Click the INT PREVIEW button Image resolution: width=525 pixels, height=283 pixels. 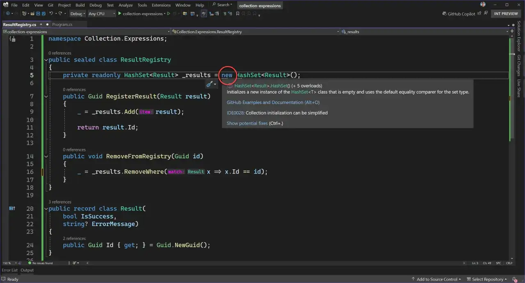[506, 14]
